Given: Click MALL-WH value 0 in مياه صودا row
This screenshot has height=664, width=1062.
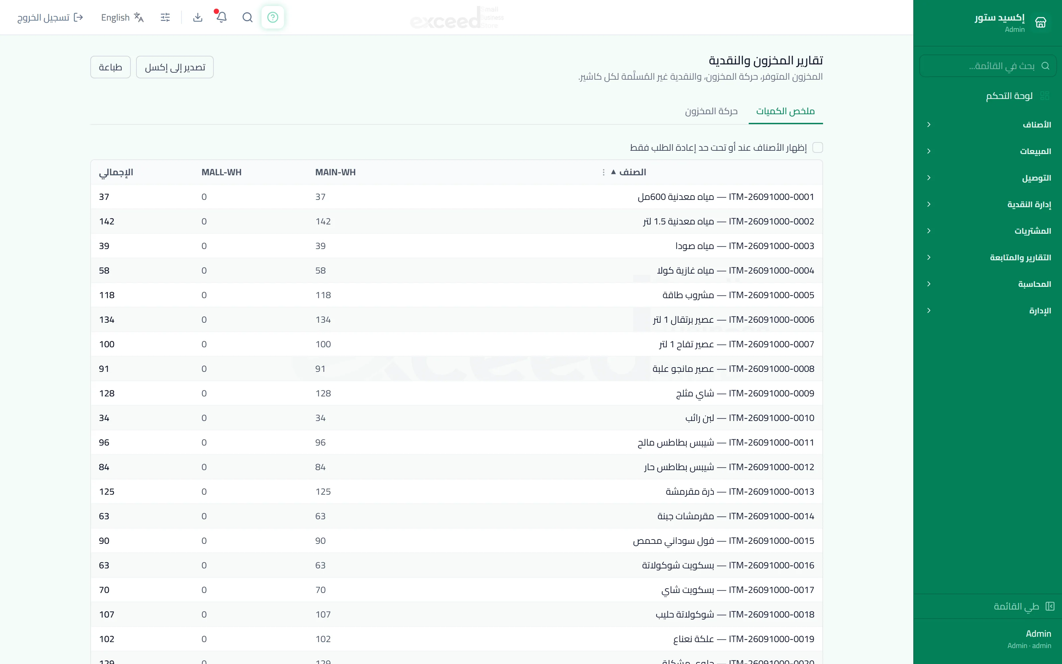Looking at the screenshot, I should pos(204,246).
